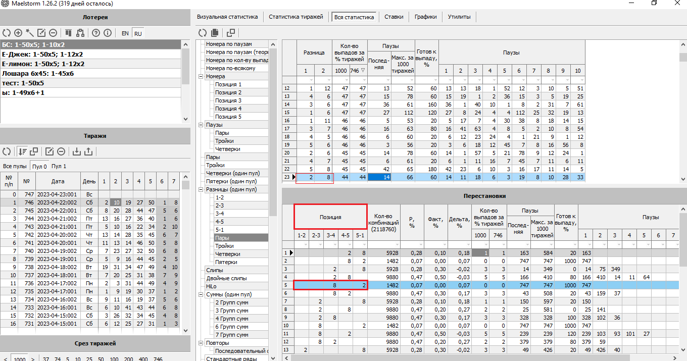Open the Утилиты tab

point(459,17)
